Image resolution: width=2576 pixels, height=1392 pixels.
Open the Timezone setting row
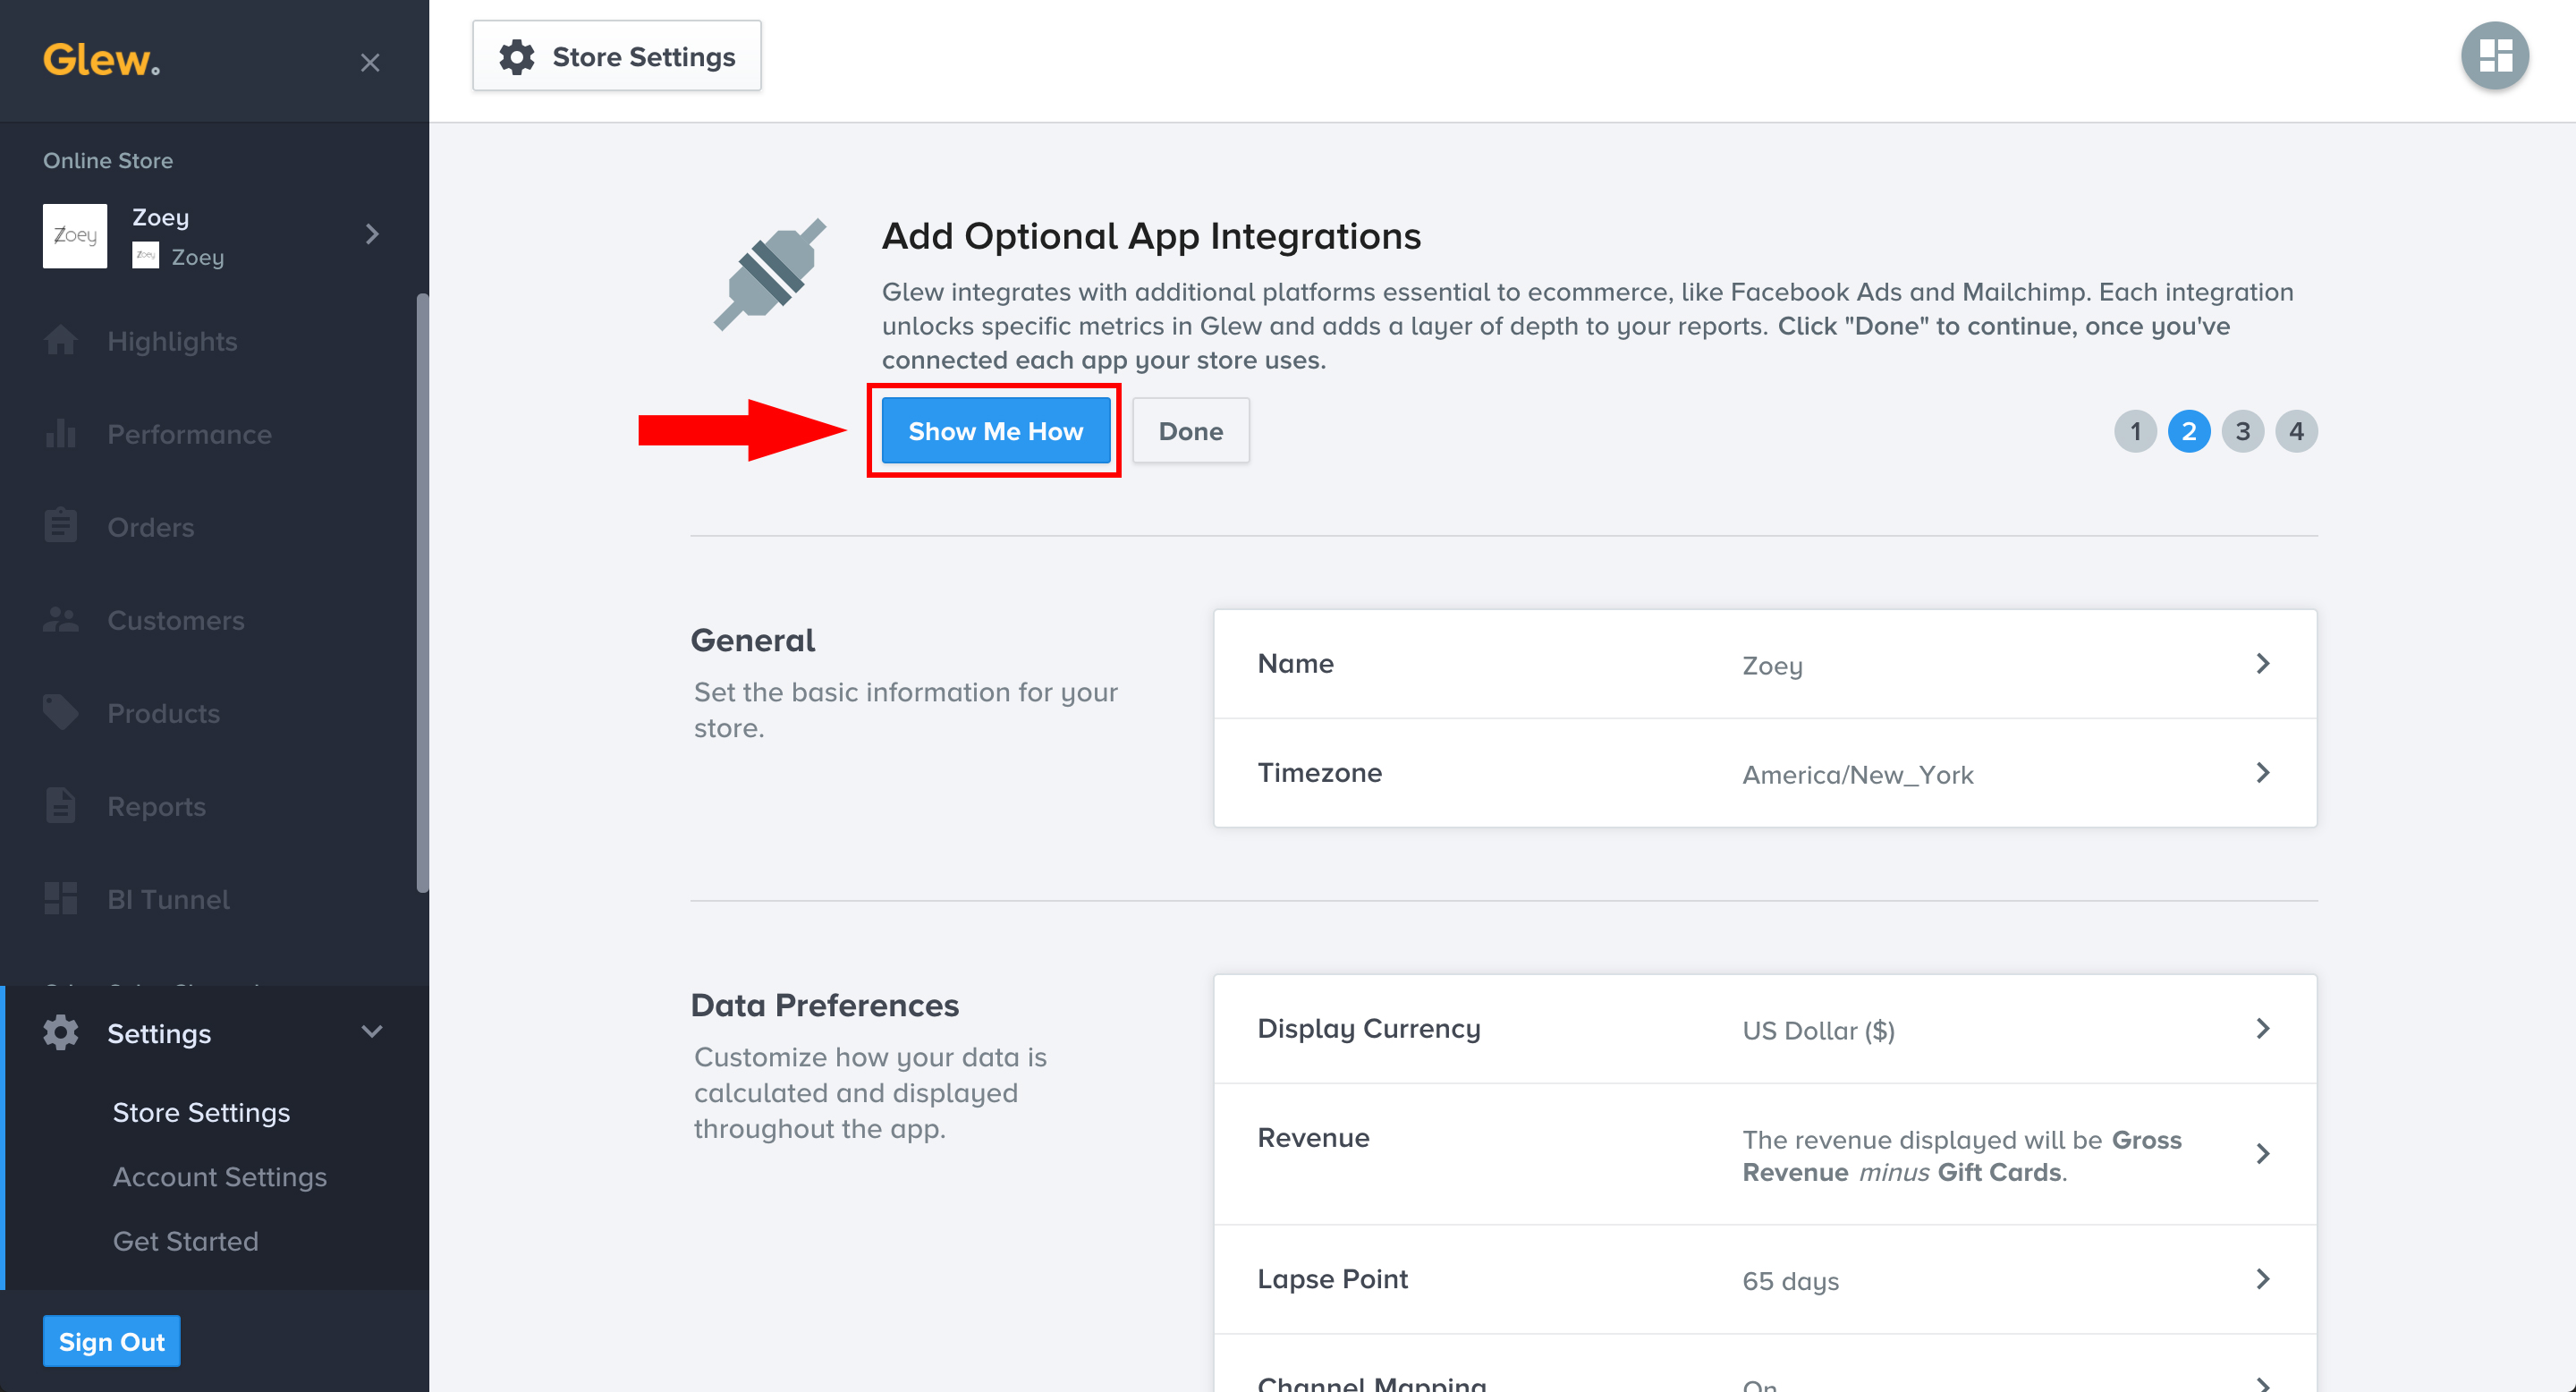point(1764,773)
